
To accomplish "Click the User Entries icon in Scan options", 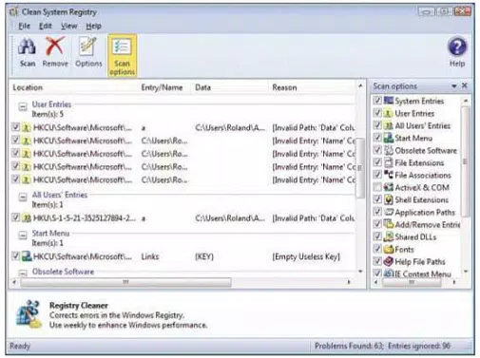I will tap(389, 113).
